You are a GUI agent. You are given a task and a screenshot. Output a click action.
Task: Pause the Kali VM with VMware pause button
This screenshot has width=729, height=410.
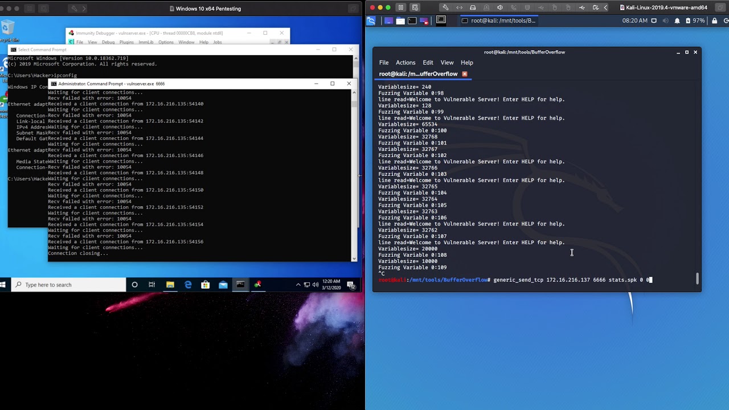(x=400, y=7)
